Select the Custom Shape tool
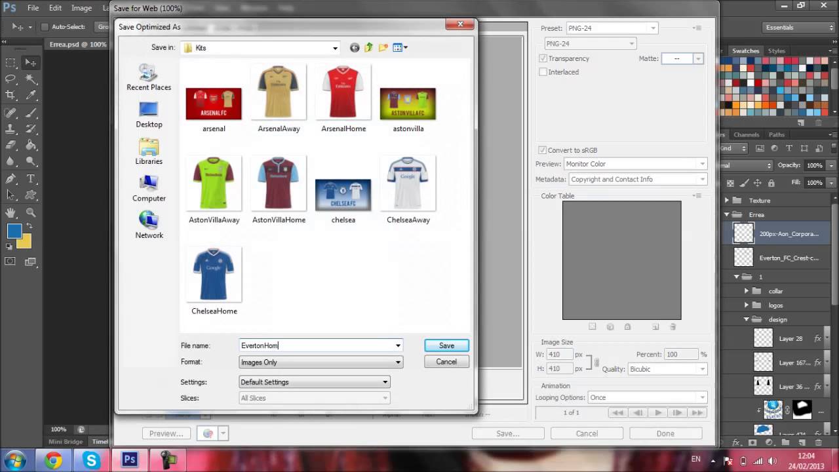Screen dimensions: 839x472 coord(31,195)
